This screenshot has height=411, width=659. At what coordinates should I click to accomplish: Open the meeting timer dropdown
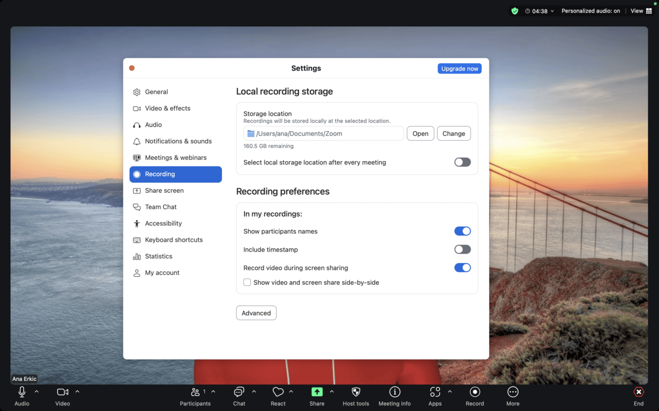click(x=540, y=11)
